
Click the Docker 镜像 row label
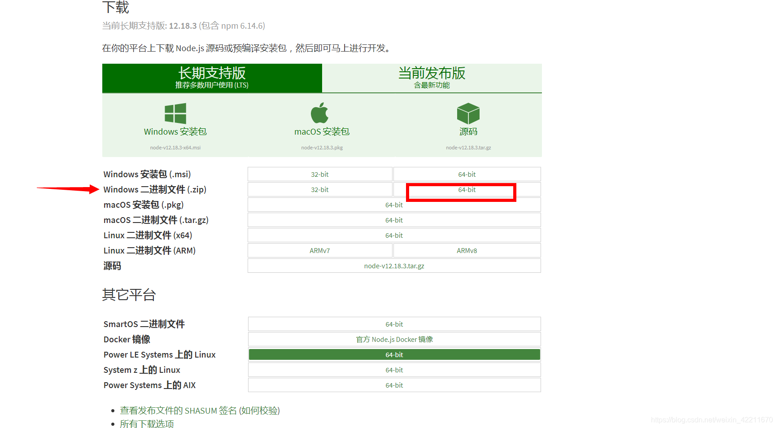click(x=127, y=339)
